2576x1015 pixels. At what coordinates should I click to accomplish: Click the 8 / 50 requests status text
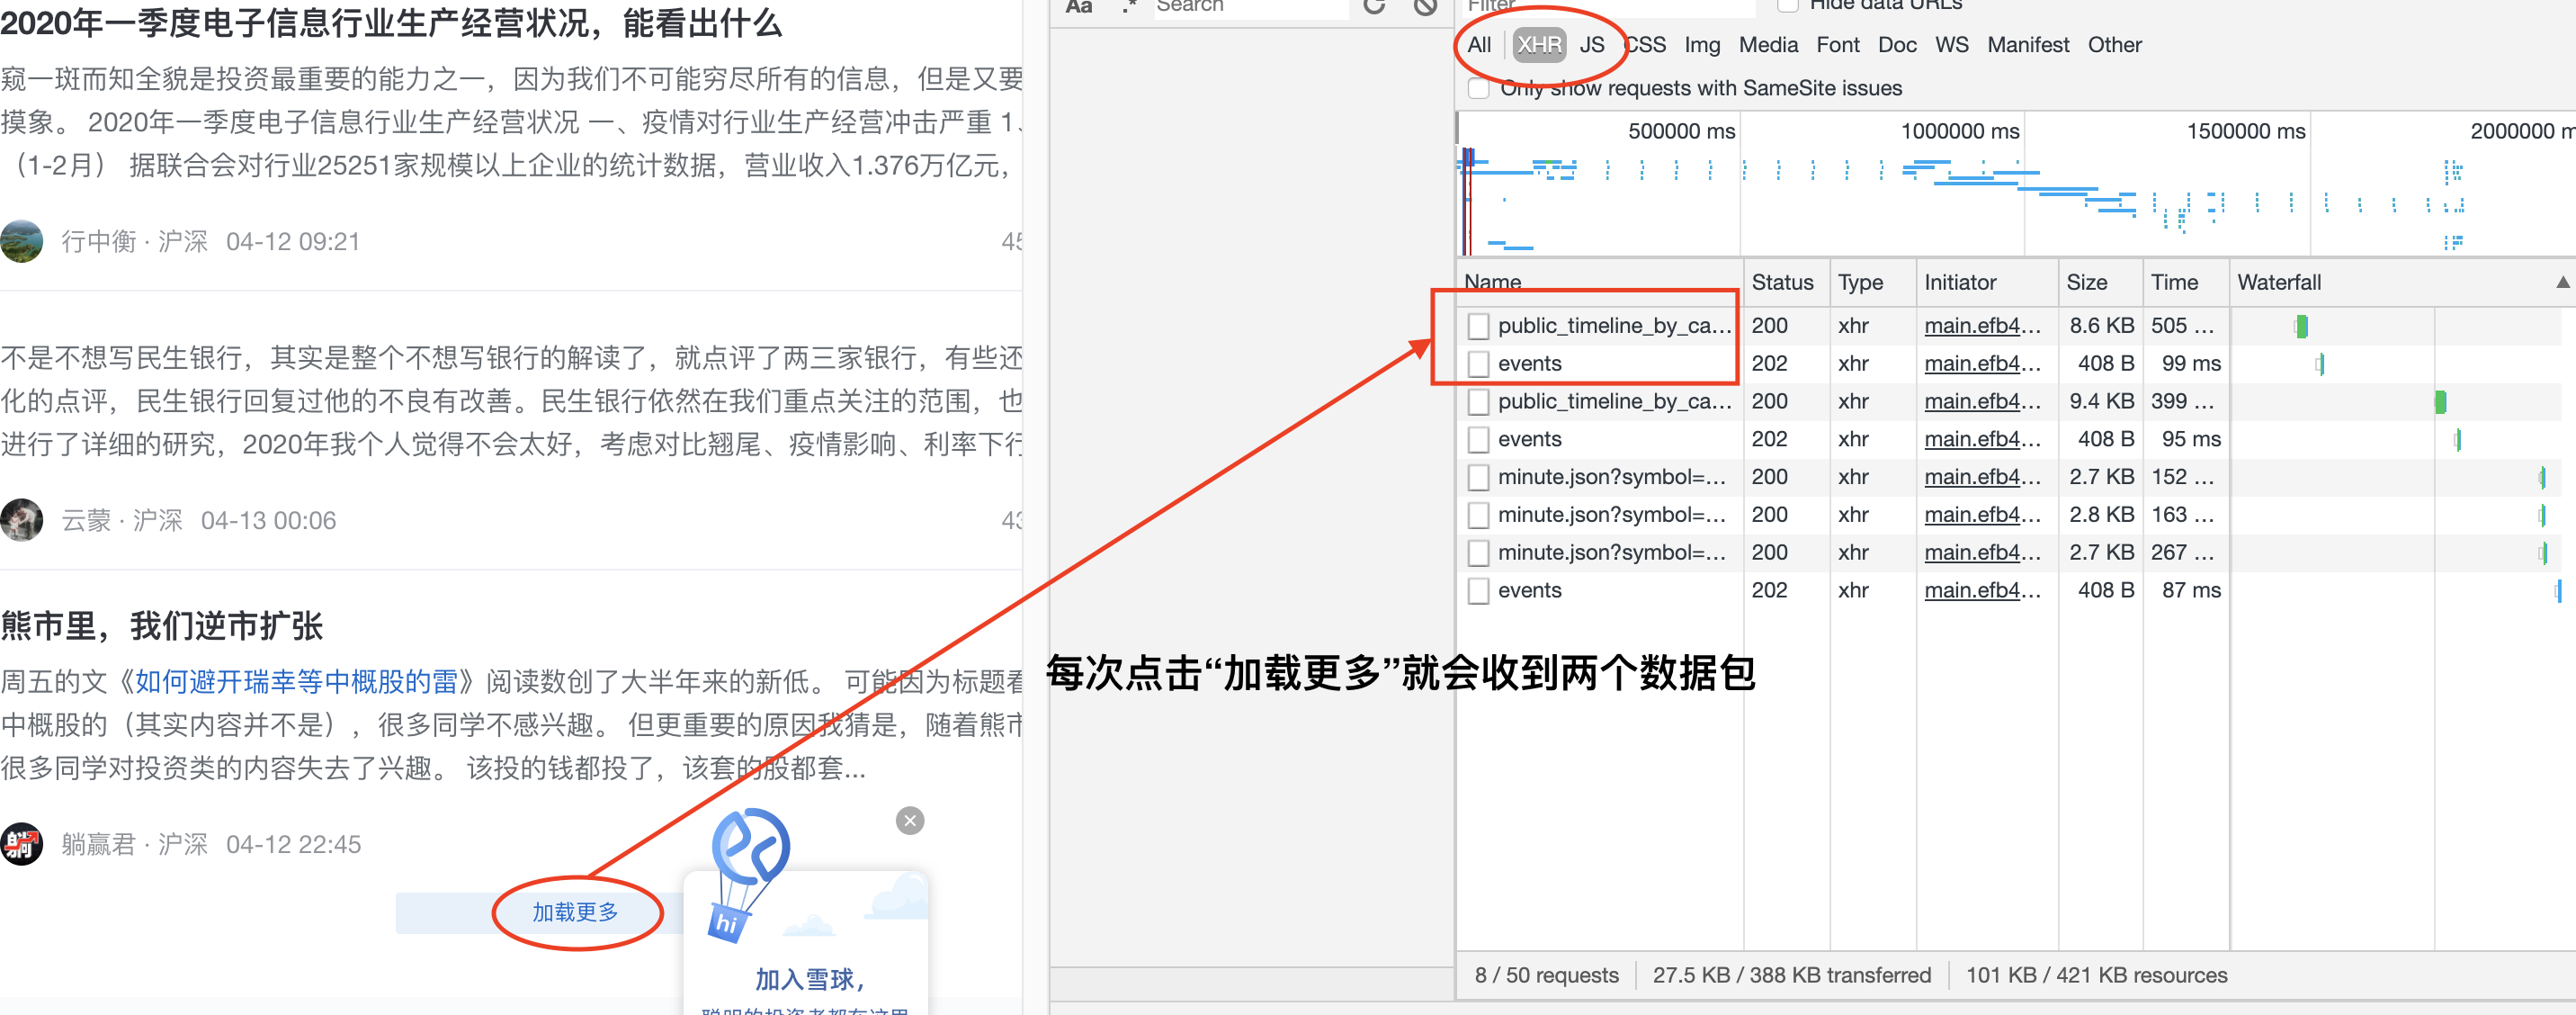[1546, 975]
